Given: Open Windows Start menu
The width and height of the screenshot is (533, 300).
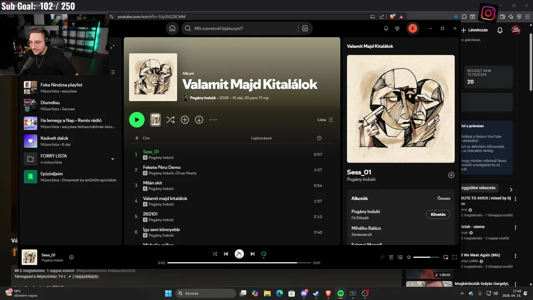Looking at the screenshot, I should point(168,293).
